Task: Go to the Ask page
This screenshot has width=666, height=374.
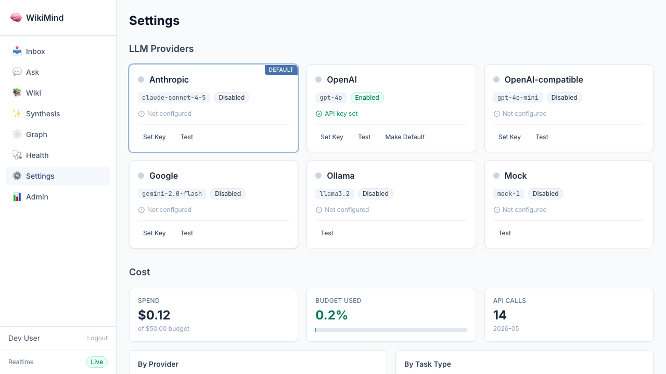Action: 58,72
